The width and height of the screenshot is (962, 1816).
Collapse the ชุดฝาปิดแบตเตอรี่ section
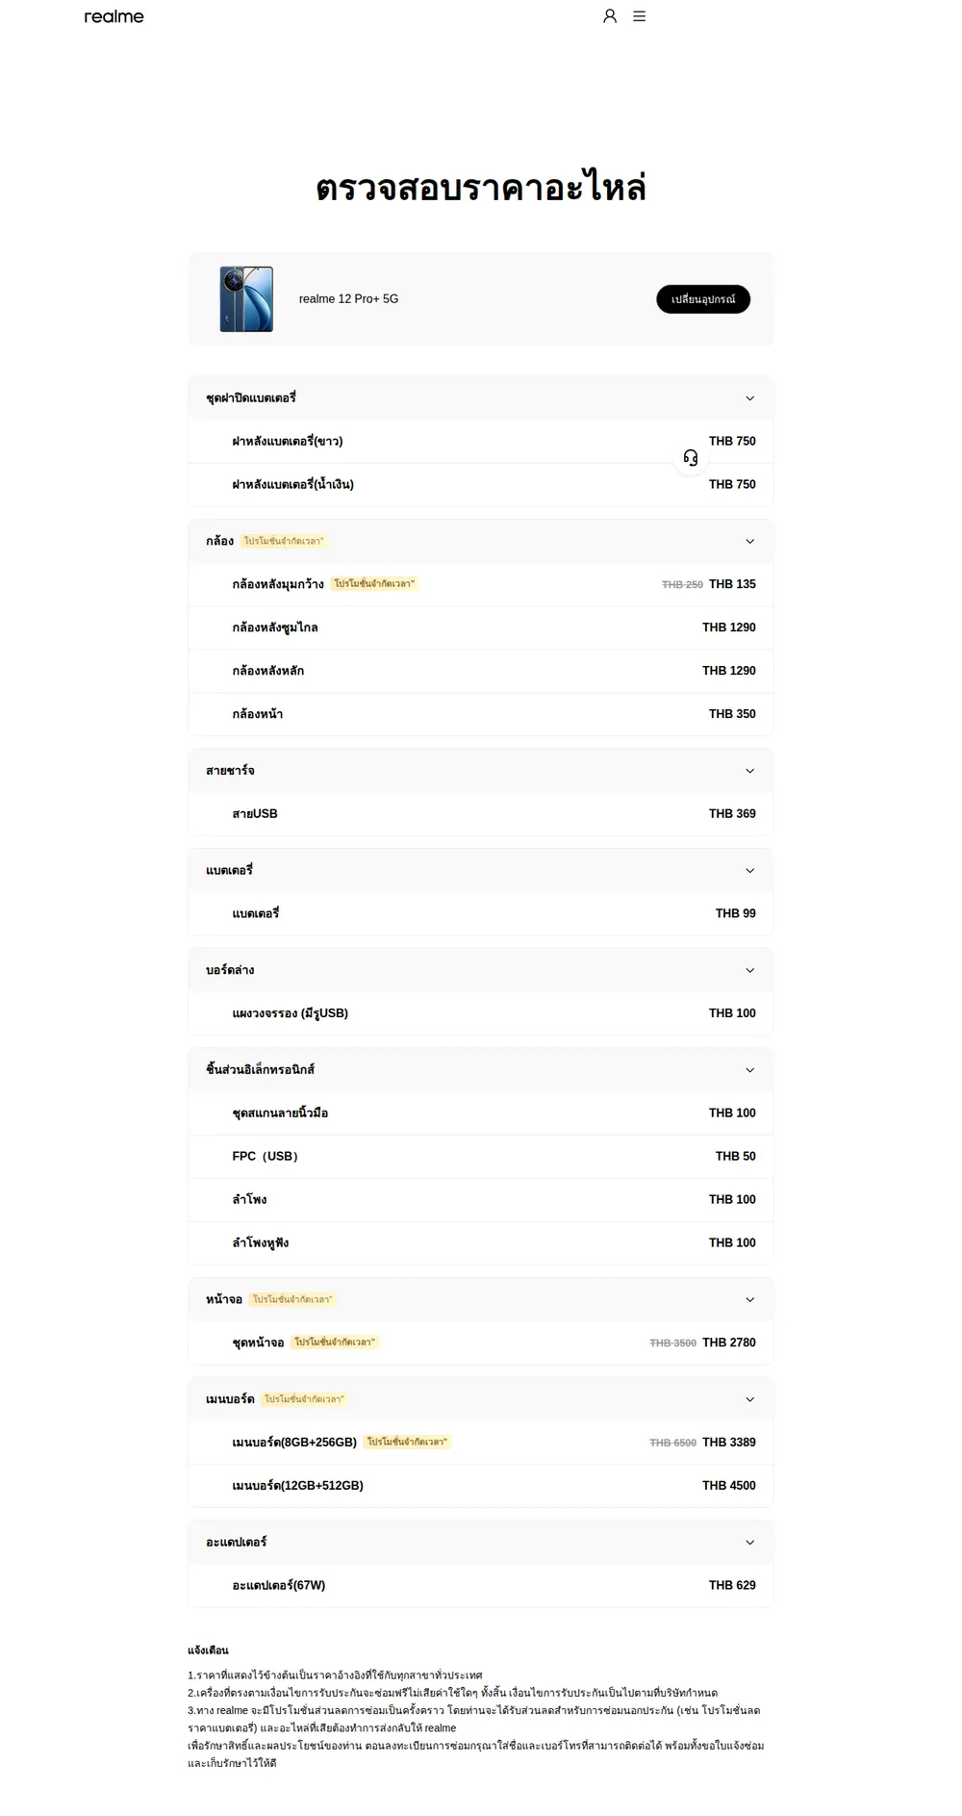[750, 398]
